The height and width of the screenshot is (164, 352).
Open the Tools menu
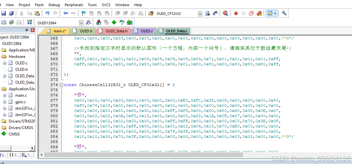click(92, 5)
